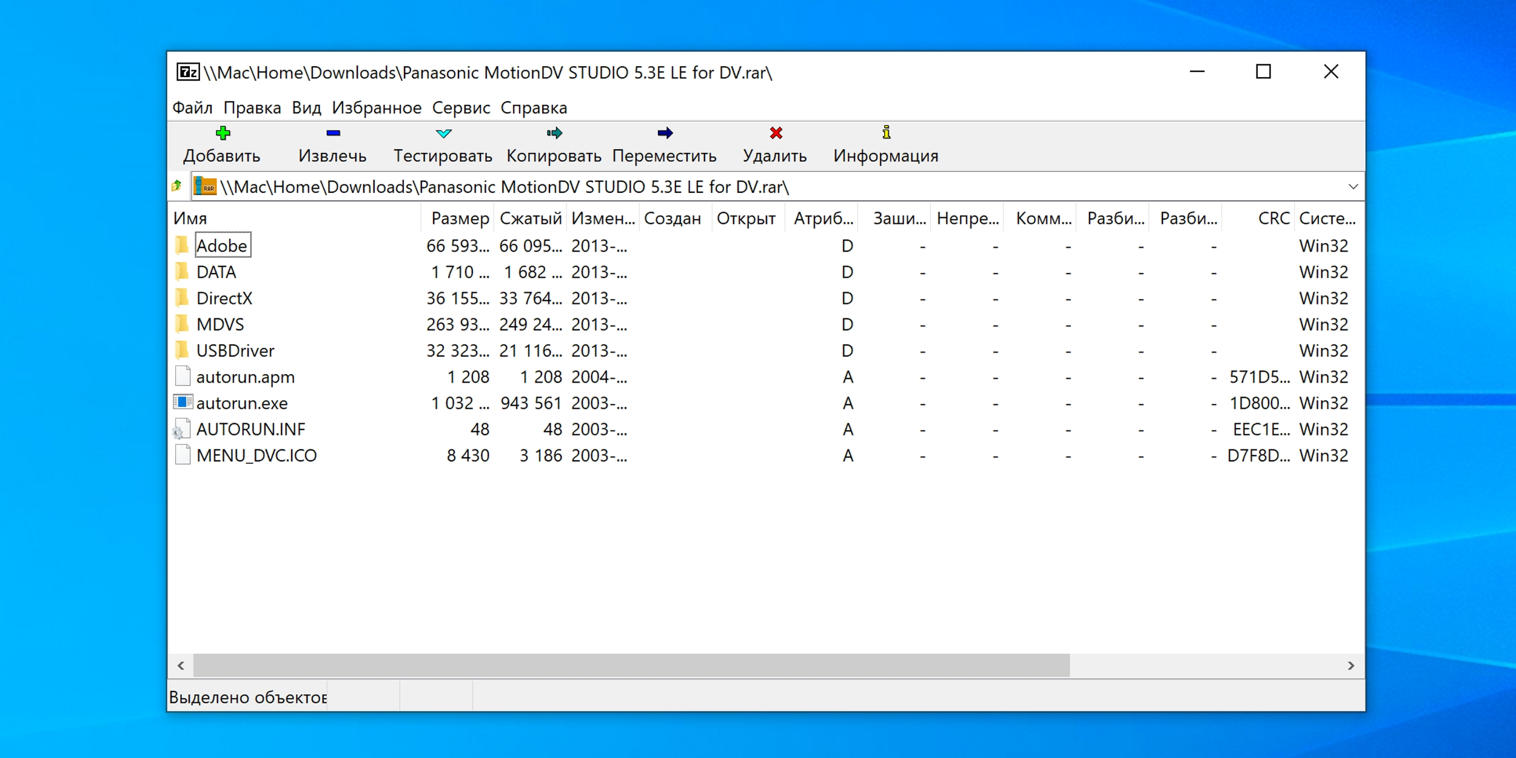Sort by the CRC column header
The height and width of the screenshot is (758, 1516).
coord(1258,218)
